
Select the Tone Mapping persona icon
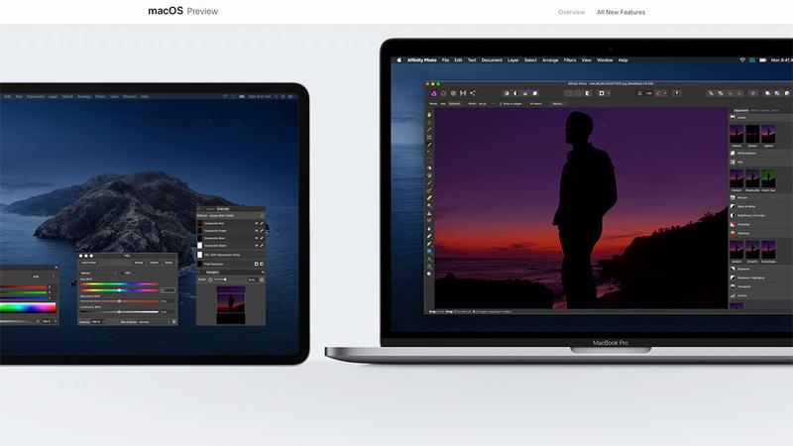pyautogui.click(x=463, y=93)
